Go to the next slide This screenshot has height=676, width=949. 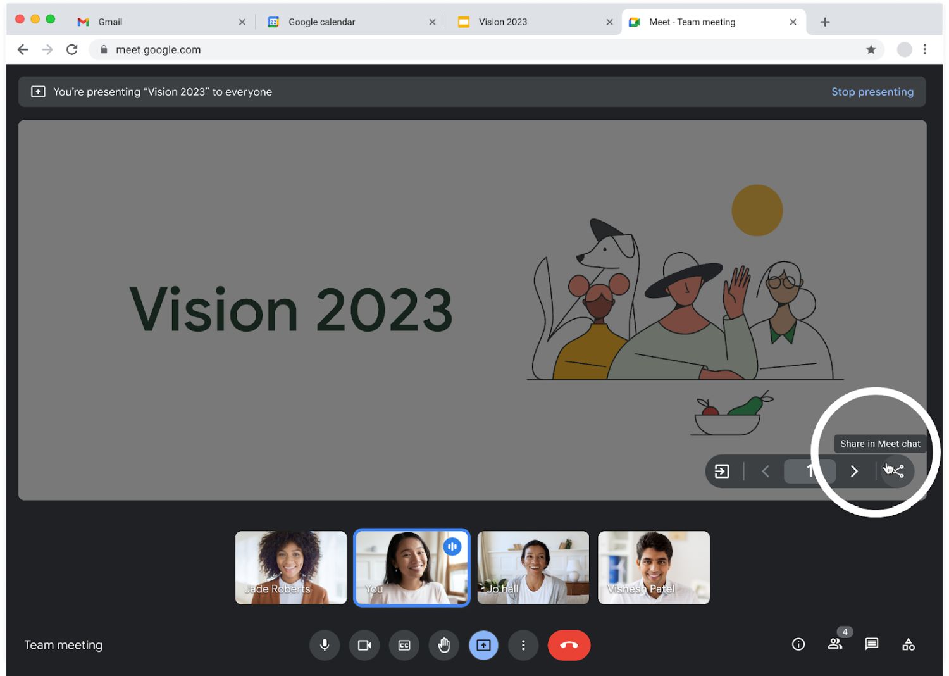(854, 471)
